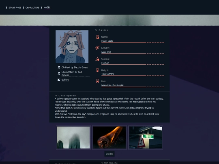Click the chevron before CHARACTERS
Viewport: 219px width, 164px height.
[x=24, y=8]
